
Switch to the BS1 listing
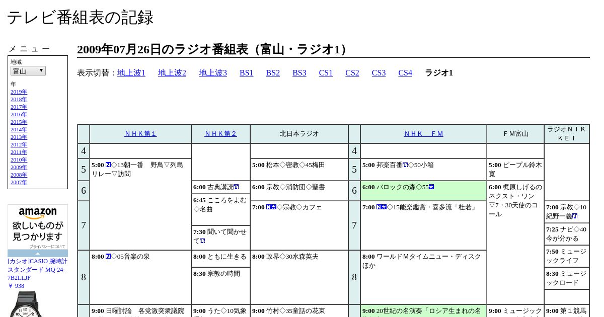247,73
